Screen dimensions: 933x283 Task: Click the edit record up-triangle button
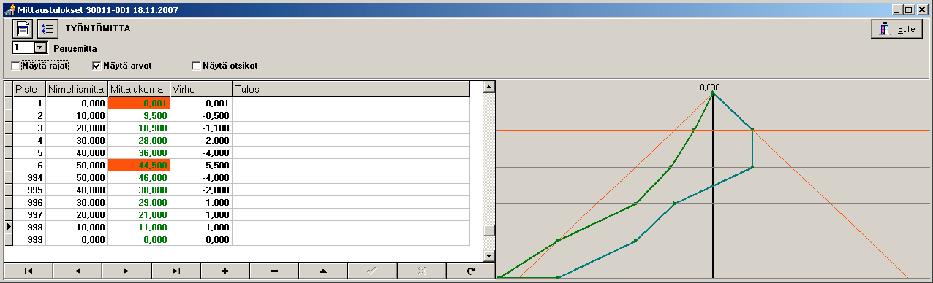coord(322,271)
